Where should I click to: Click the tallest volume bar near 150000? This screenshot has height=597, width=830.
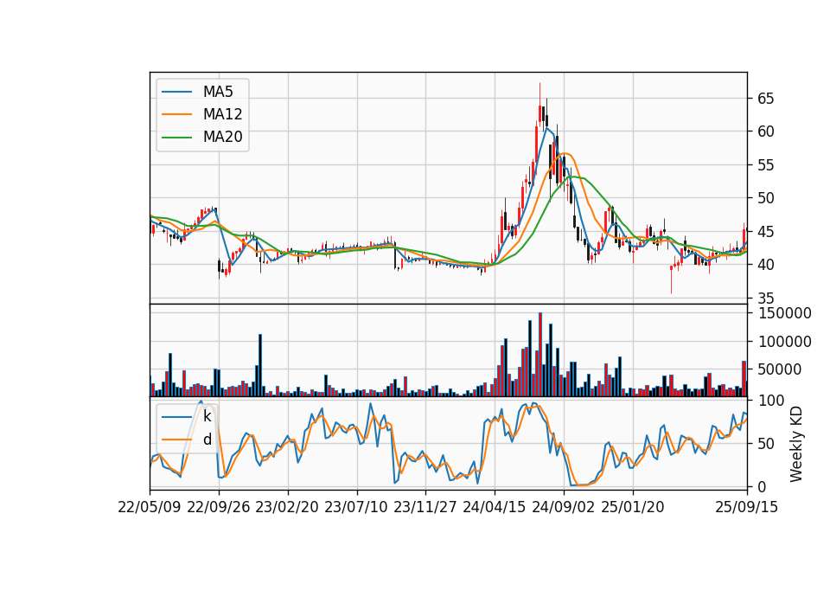pyautogui.click(x=539, y=355)
